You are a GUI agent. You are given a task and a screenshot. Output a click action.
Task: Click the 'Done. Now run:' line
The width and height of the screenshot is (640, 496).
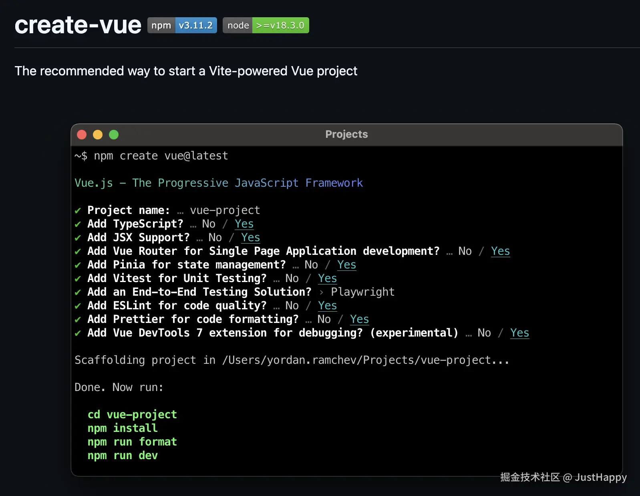[119, 387]
